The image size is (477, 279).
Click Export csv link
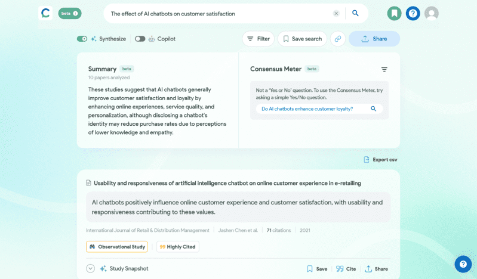[x=380, y=160]
